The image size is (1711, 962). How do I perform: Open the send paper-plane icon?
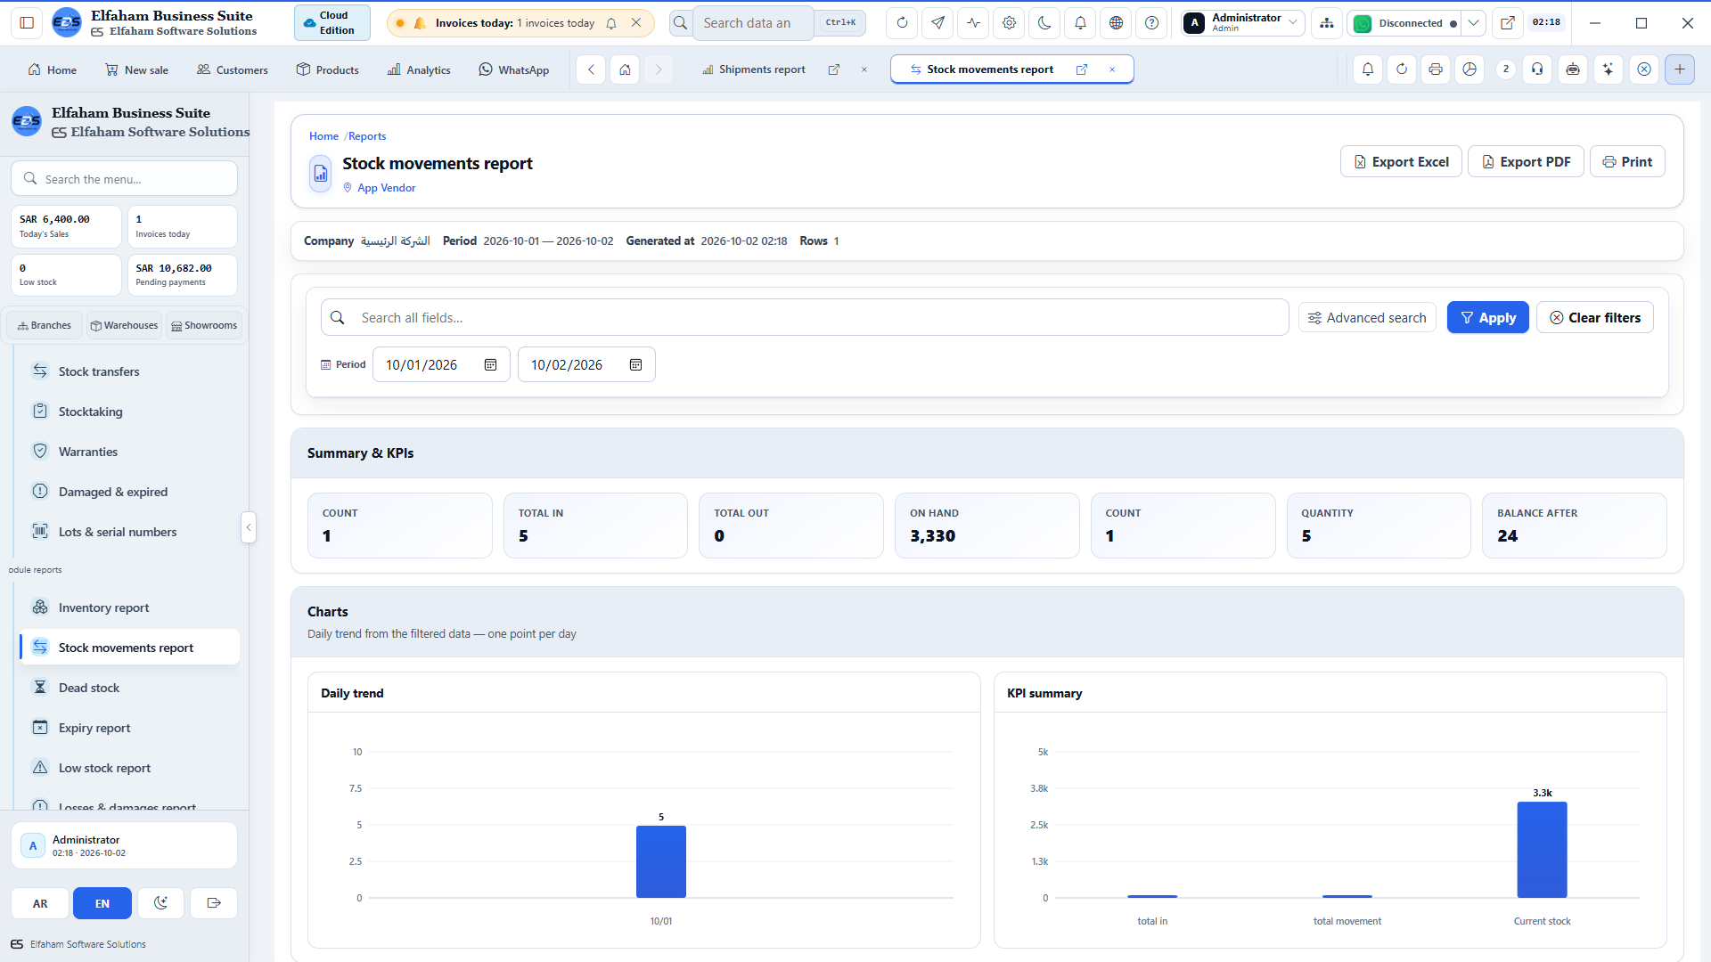click(x=937, y=23)
